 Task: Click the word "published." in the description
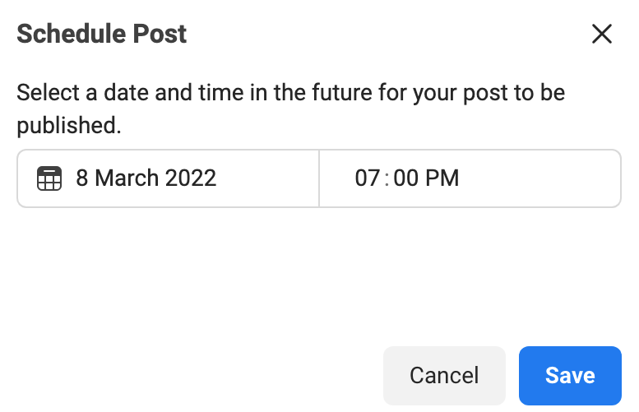[x=68, y=126]
